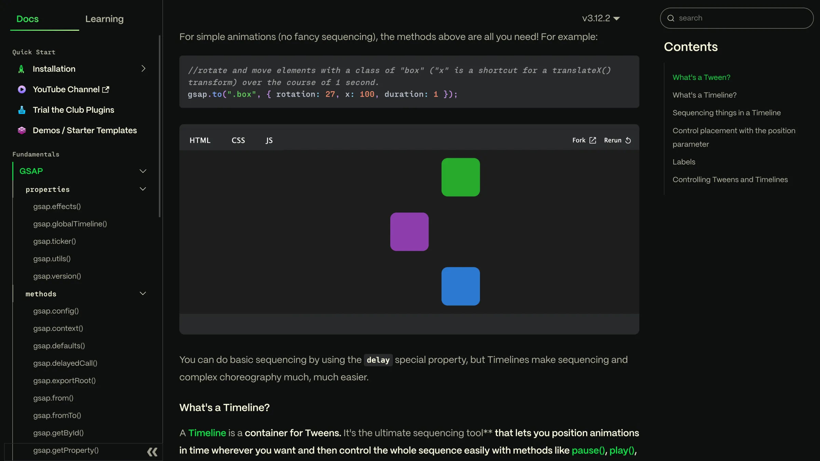Collapse the methods group chevron

pyautogui.click(x=143, y=293)
